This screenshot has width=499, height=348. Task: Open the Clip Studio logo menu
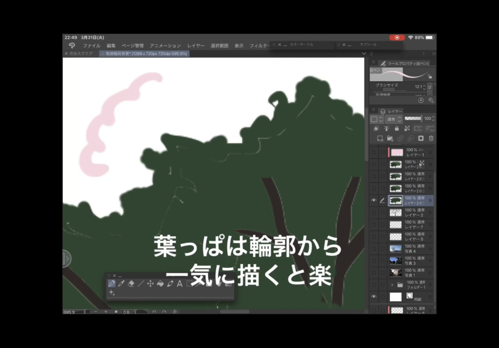[x=72, y=45]
